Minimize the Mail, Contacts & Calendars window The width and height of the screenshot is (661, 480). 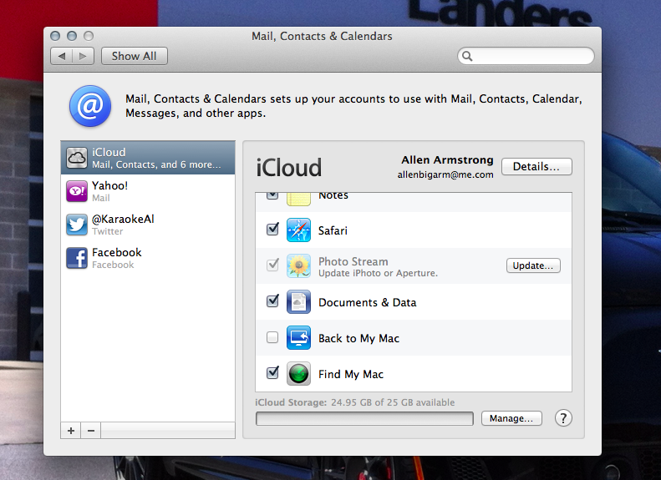[72, 36]
